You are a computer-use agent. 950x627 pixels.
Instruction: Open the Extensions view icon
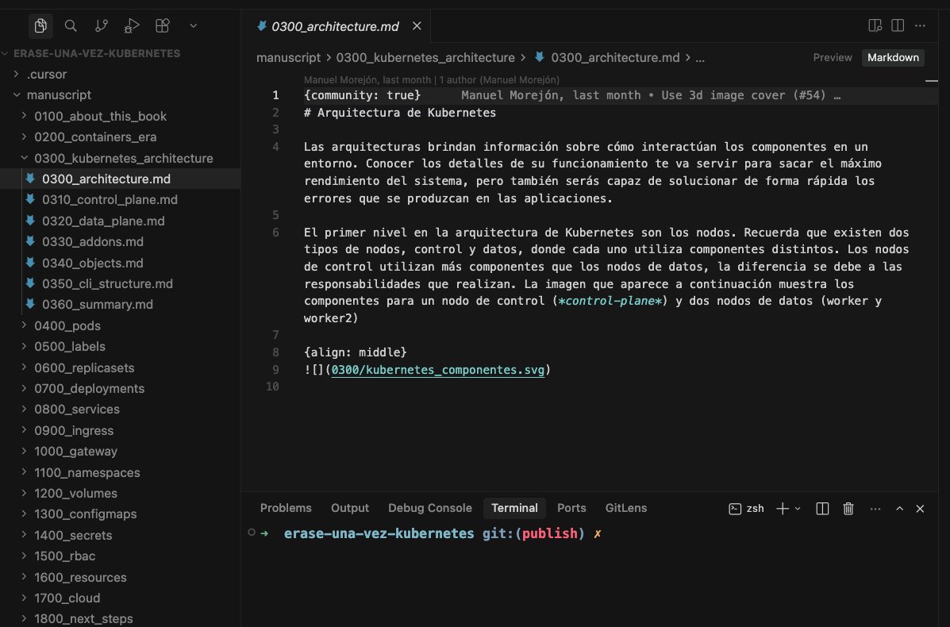[x=163, y=25]
